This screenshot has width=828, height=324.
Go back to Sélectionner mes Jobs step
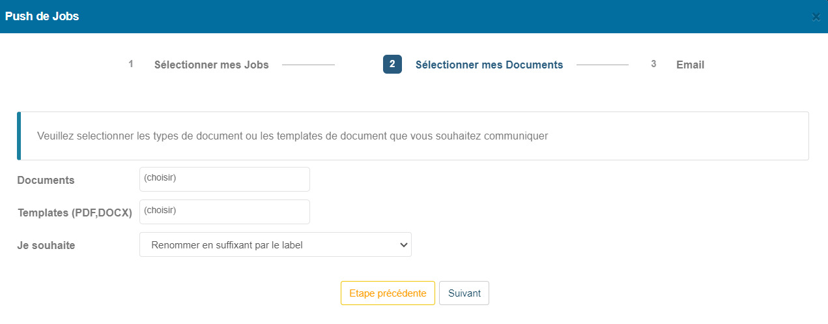[211, 65]
